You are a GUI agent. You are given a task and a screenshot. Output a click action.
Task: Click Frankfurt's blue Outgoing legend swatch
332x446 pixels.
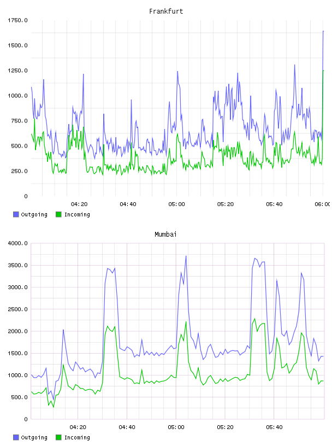(16, 214)
